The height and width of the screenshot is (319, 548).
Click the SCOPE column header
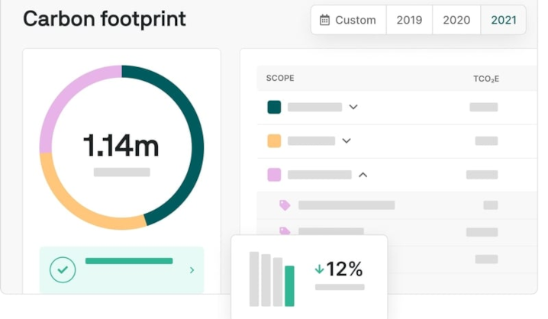pyautogui.click(x=280, y=78)
